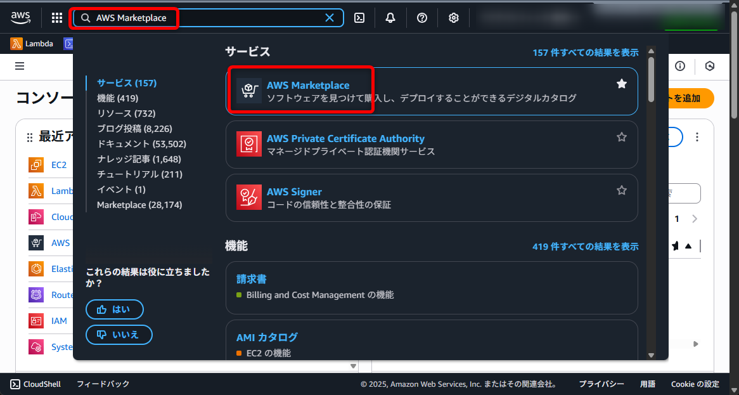Click the hexagon panel icon at right
The image size is (739, 395).
coord(710,66)
